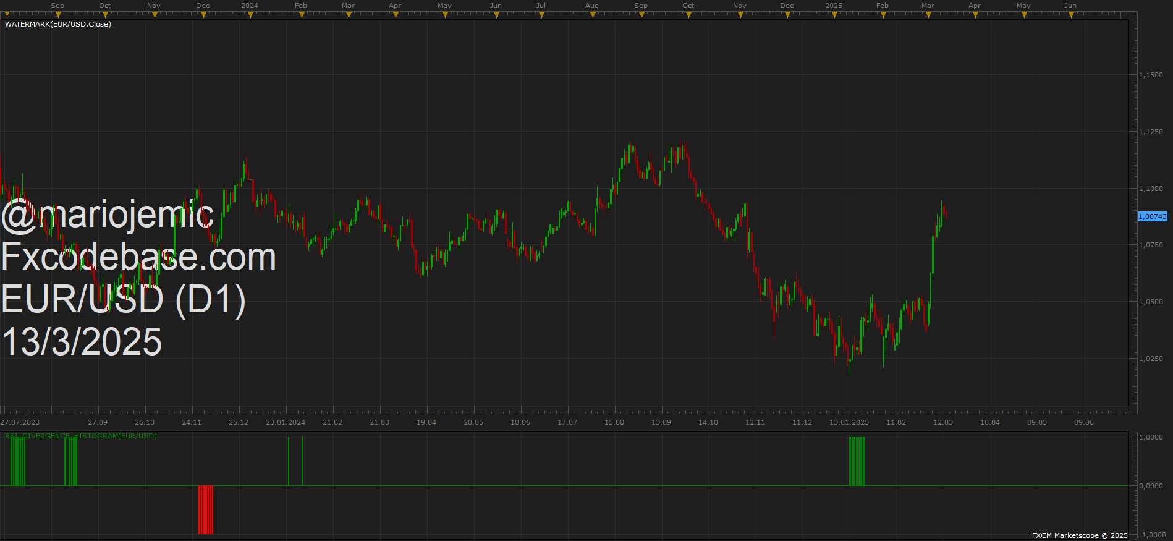Click the 12.03 date label

click(943, 422)
